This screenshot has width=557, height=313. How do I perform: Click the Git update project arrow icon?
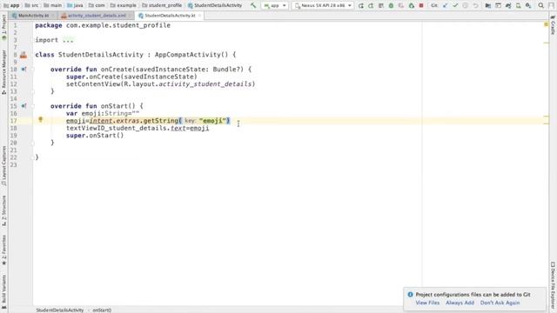point(445,6)
